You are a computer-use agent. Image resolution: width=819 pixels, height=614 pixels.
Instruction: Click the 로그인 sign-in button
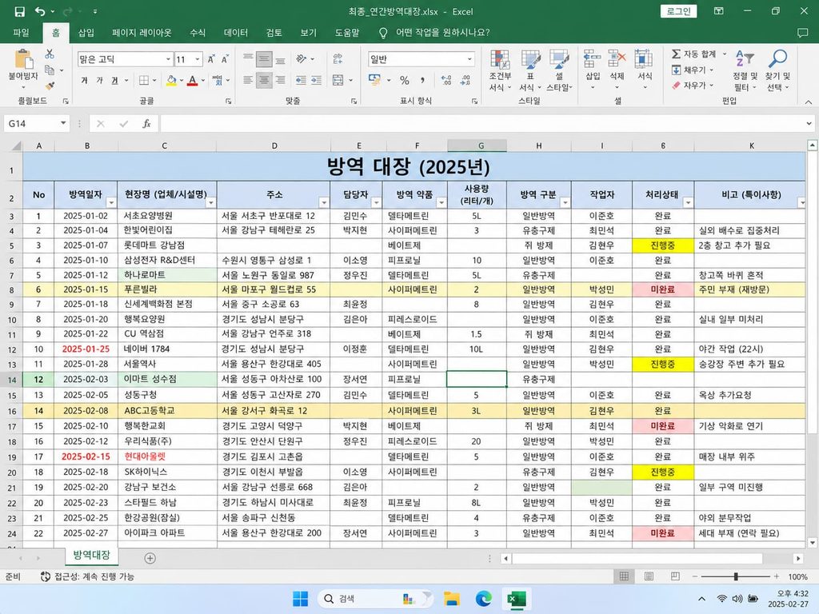click(x=678, y=11)
